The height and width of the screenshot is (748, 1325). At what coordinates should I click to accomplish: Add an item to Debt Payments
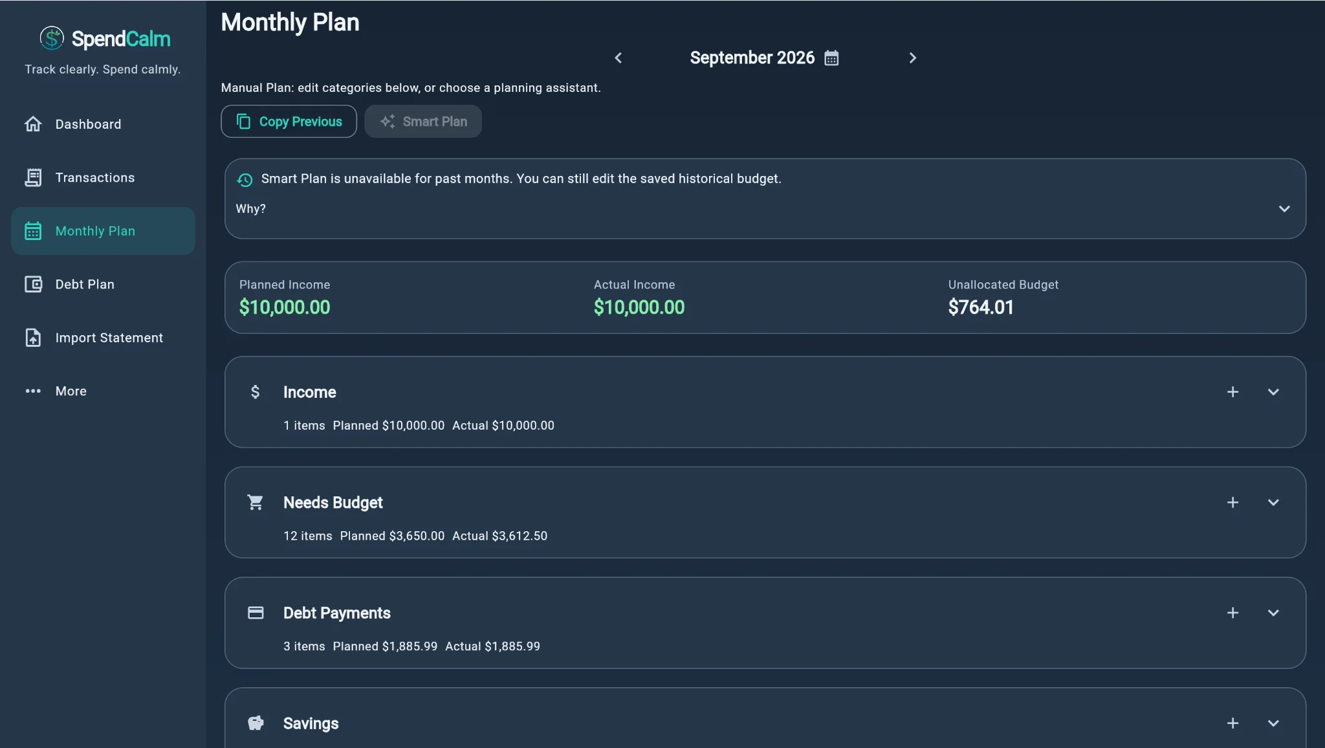click(1232, 613)
